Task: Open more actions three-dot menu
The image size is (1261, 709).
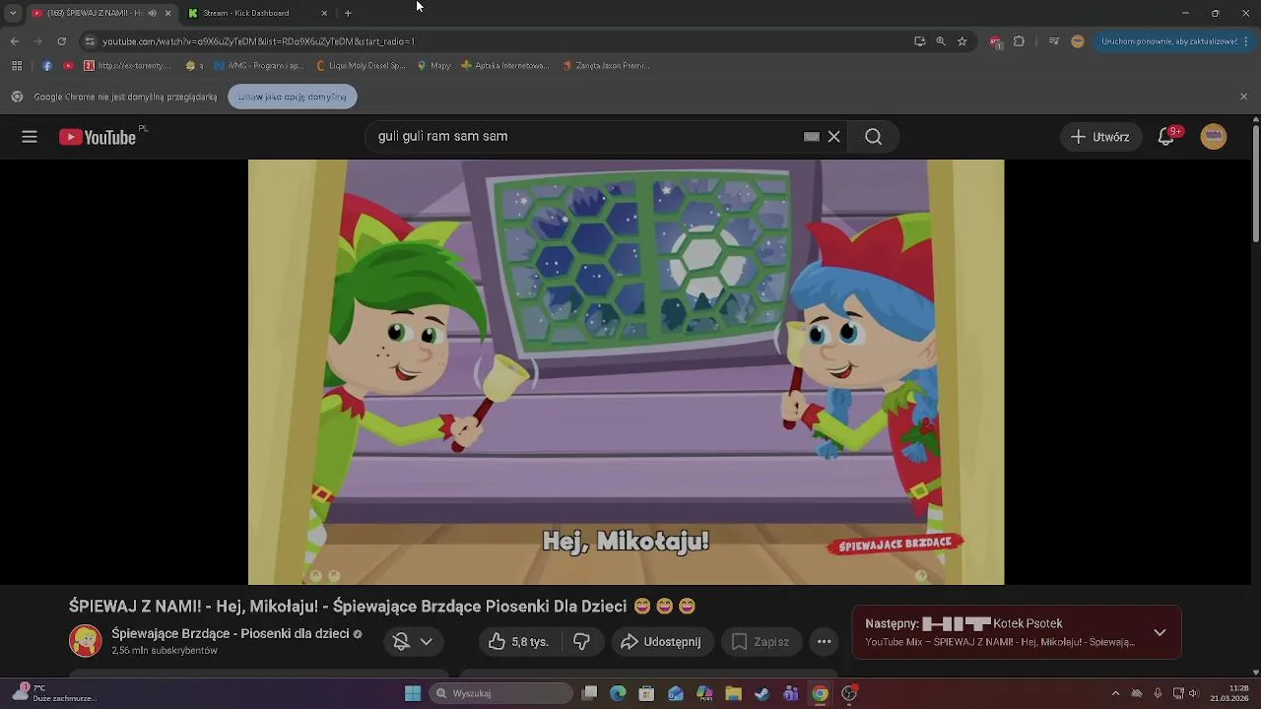Action: pyautogui.click(x=825, y=642)
